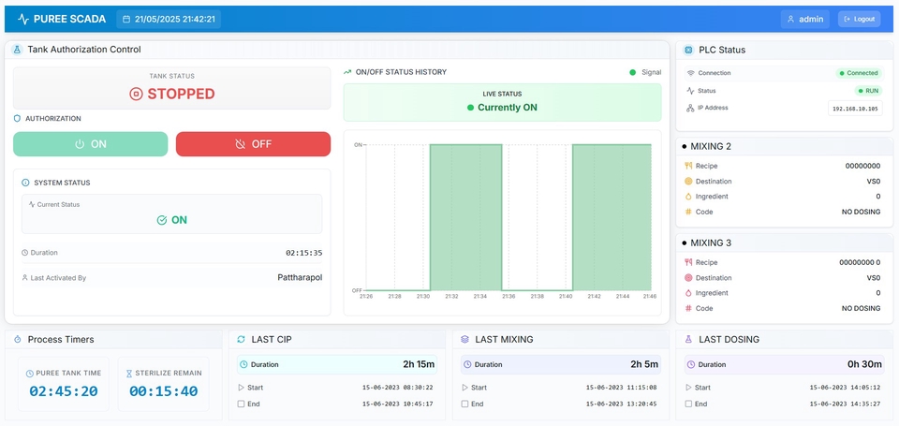Click the LAST CIP refresh icon
Viewport: 899px width, 426px height.
click(x=241, y=339)
